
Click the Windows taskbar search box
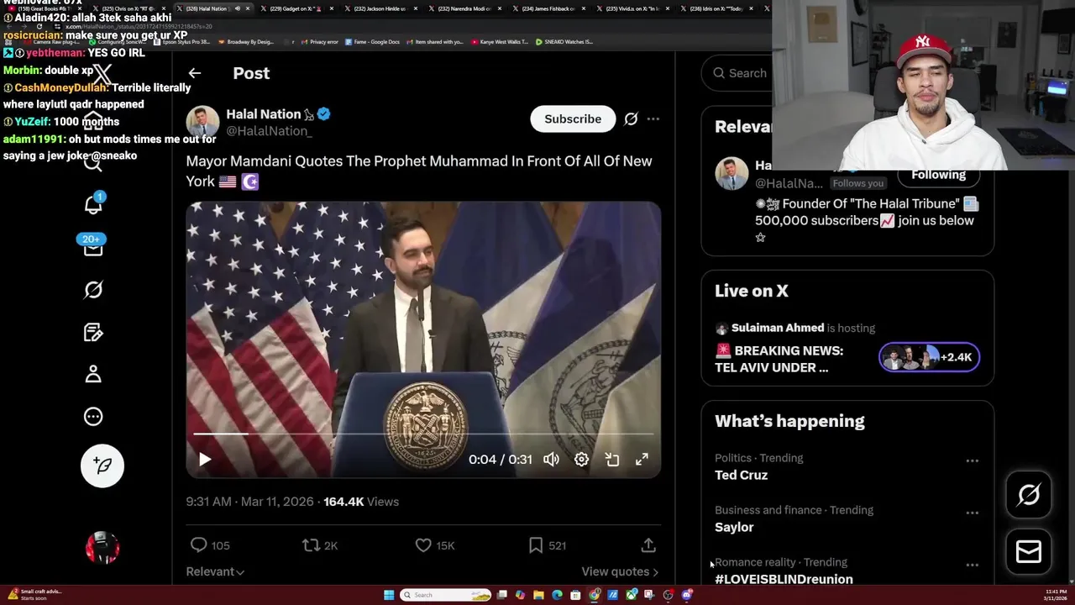[x=444, y=595]
